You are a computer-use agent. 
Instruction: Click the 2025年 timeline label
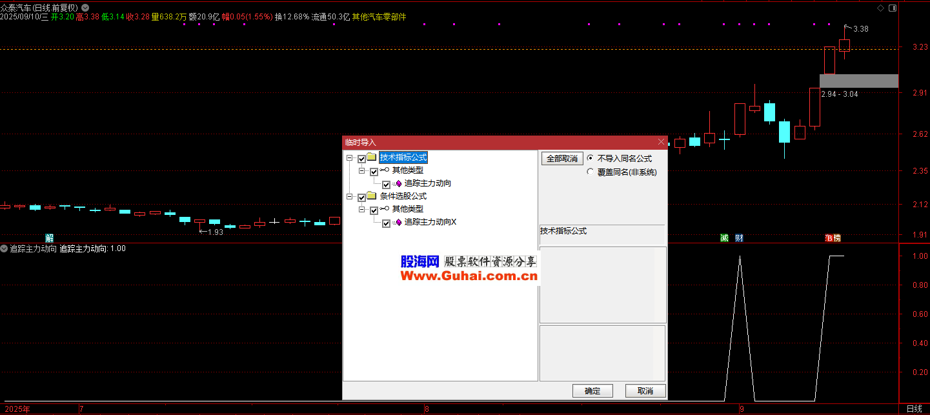tap(16, 409)
